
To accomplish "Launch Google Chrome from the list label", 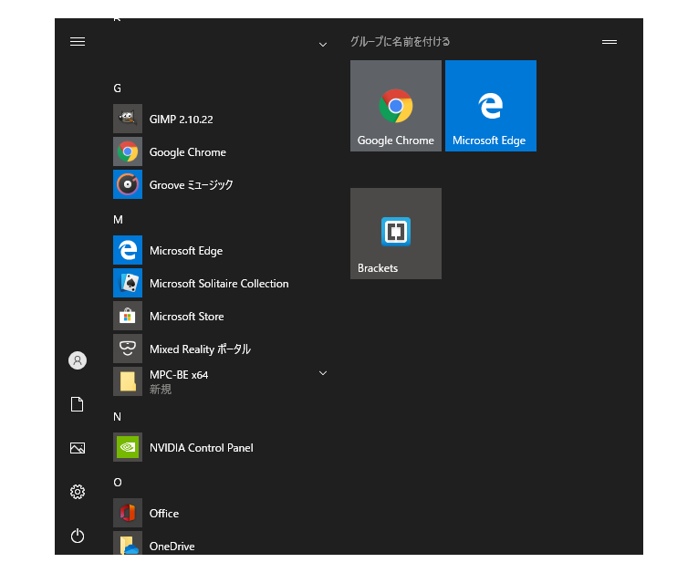I will click(x=188, y=152).
